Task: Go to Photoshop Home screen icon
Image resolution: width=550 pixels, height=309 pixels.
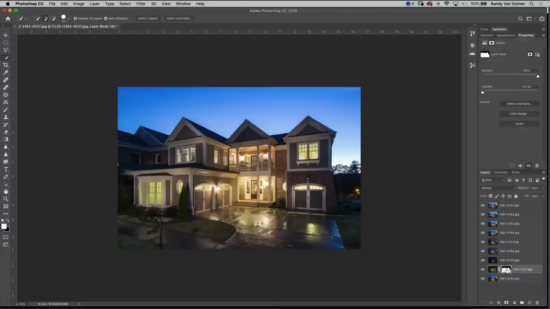Action: pyautogui.click(x=8, y=19)
